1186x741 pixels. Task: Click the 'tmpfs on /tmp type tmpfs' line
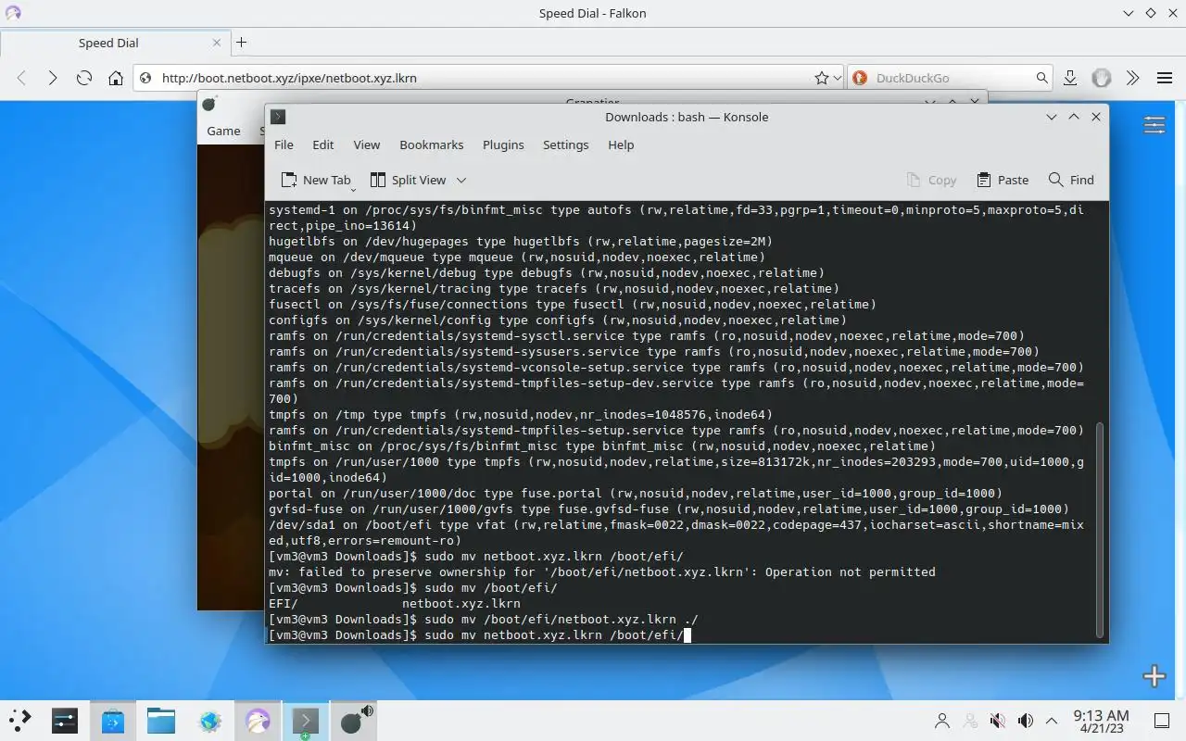click(521, 414)
